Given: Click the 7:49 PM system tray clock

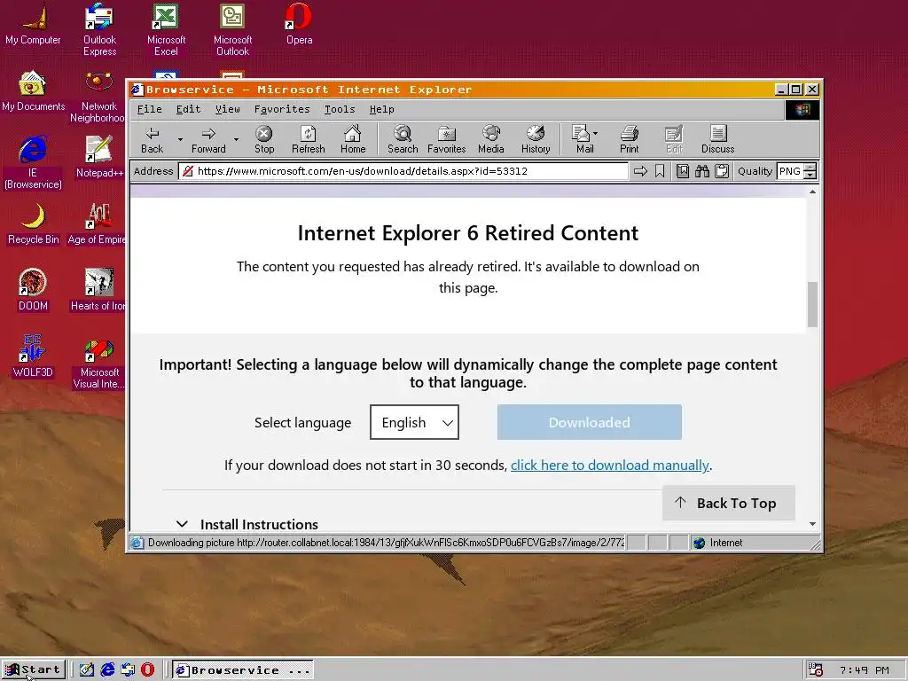Looking at the screenshot, I should (x=865, y=670).
